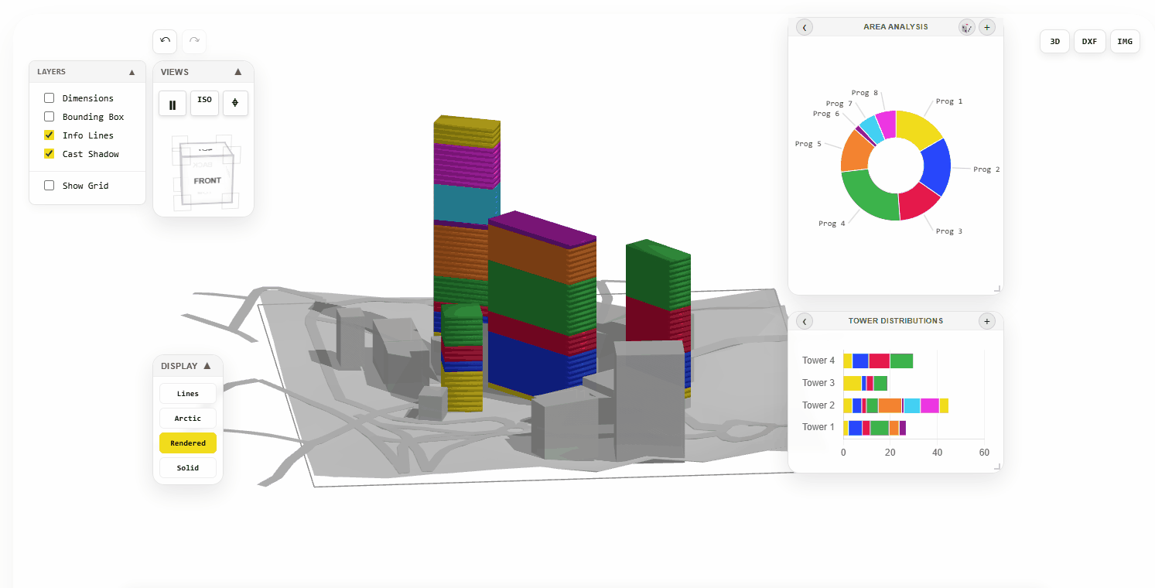Collapse the Display panel
Viewport: 1155px width, 588px height.
(207, 366)
